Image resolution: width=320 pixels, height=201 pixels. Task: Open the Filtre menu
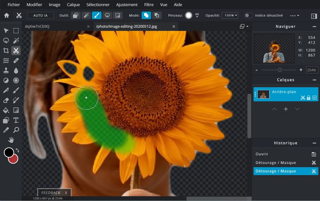[x=149, y=5]
